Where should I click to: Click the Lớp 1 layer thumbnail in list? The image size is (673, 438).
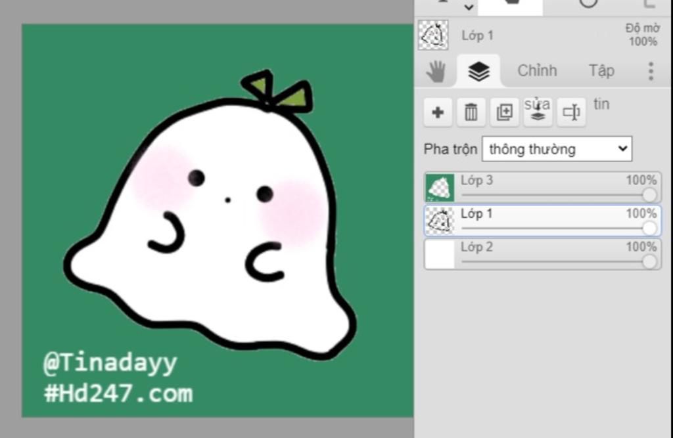tap(440, 221)
